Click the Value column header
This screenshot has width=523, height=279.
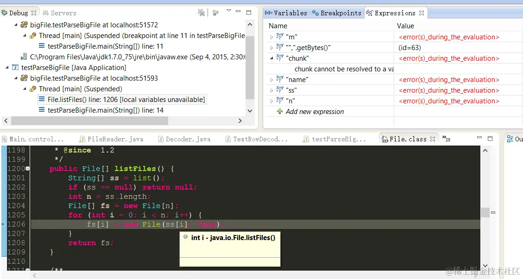[x=405, y=26]
